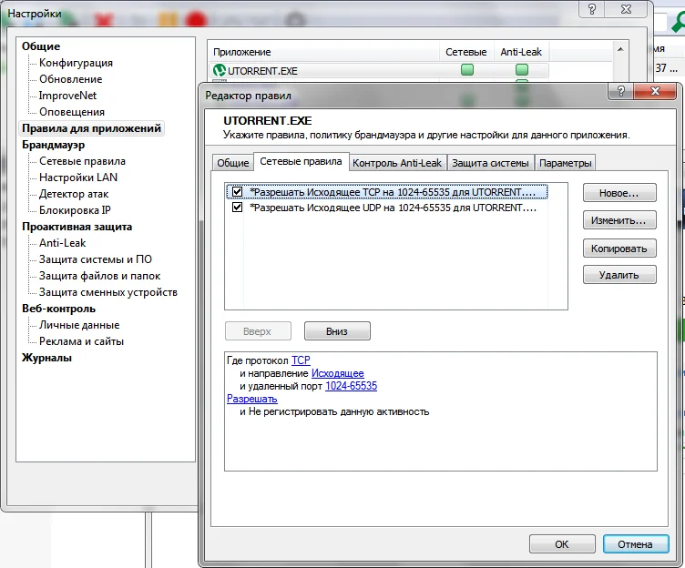Screen dimensions: 685x568
Task: Open the Параметры tab
Action: (566, 163)
